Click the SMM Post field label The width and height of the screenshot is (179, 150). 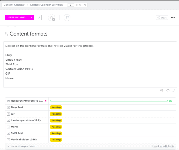coord(17,133)
